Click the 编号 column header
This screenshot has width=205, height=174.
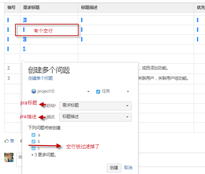pyautogui.click(x=12, y=8)
